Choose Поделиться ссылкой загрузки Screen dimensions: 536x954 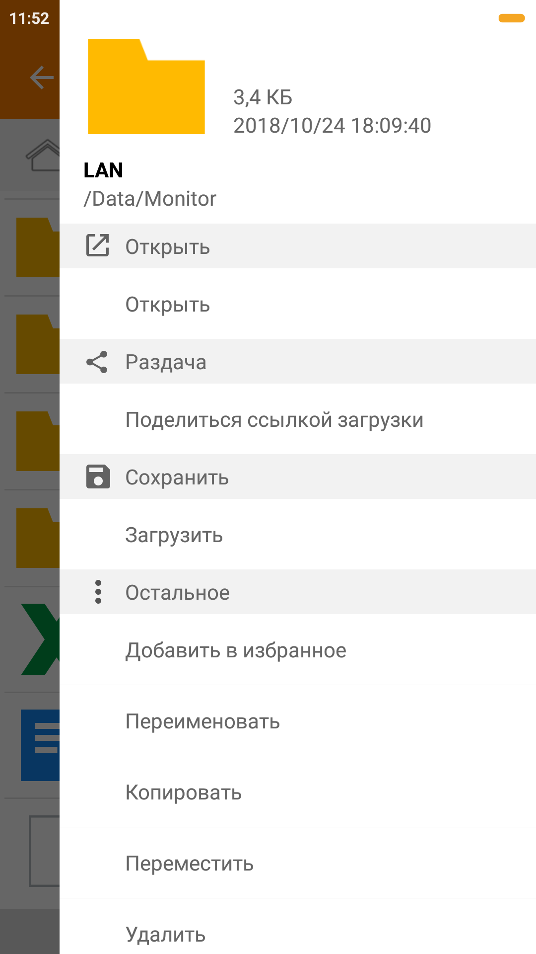[274, 420]
